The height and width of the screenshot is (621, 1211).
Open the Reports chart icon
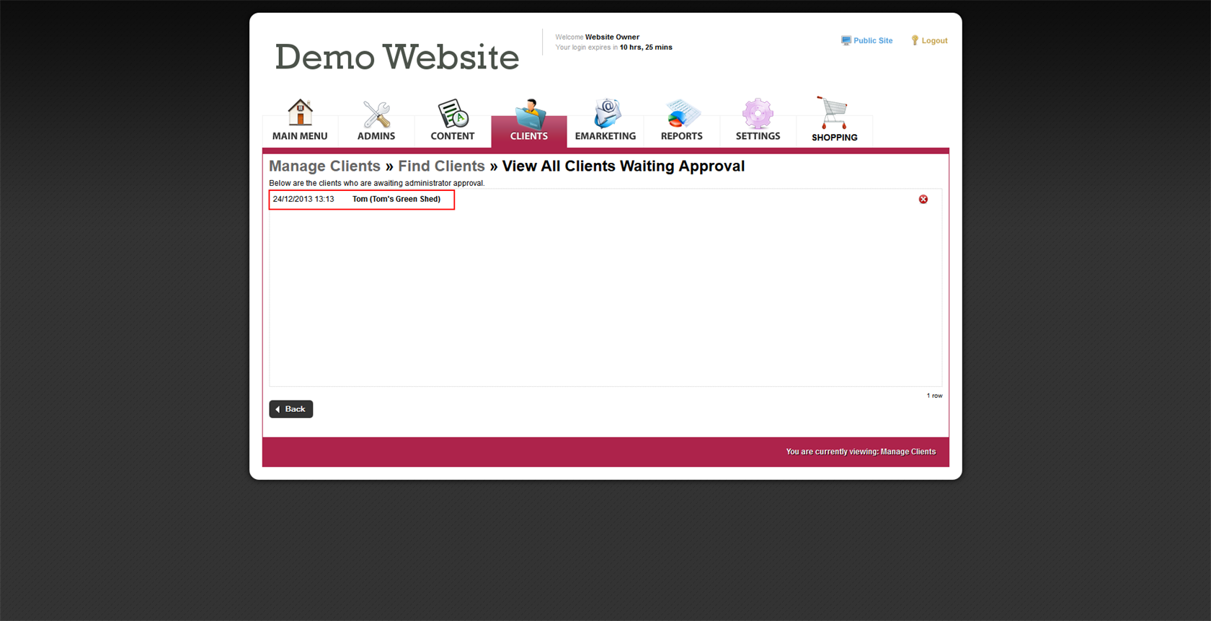pos(682,113)
